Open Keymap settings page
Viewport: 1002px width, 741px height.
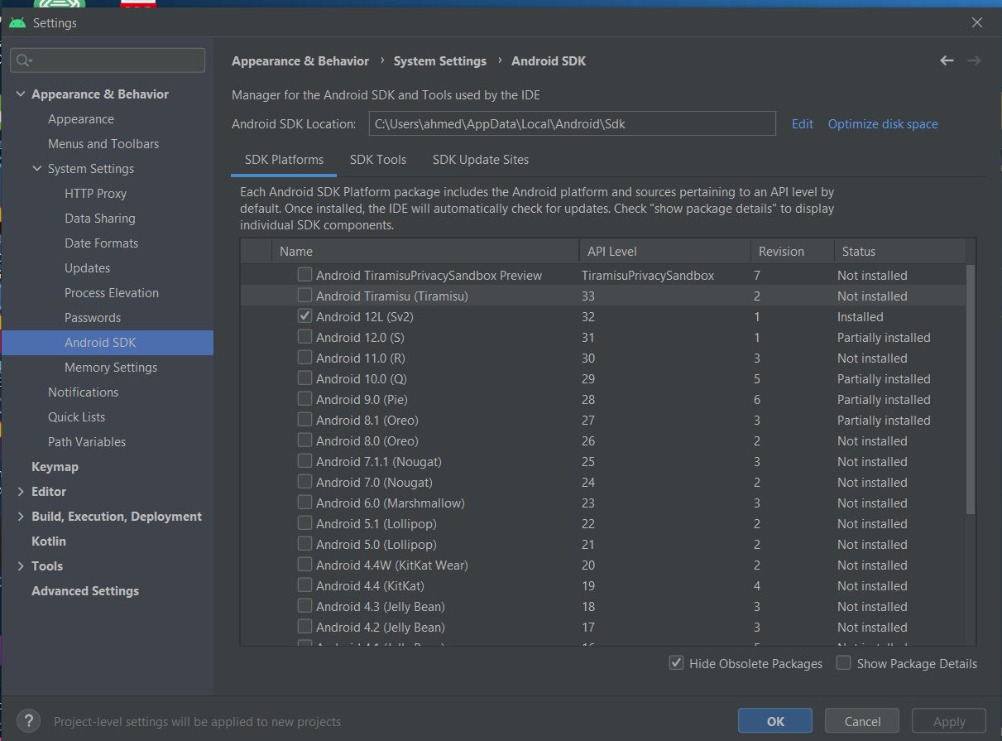[x=55, y=467]
